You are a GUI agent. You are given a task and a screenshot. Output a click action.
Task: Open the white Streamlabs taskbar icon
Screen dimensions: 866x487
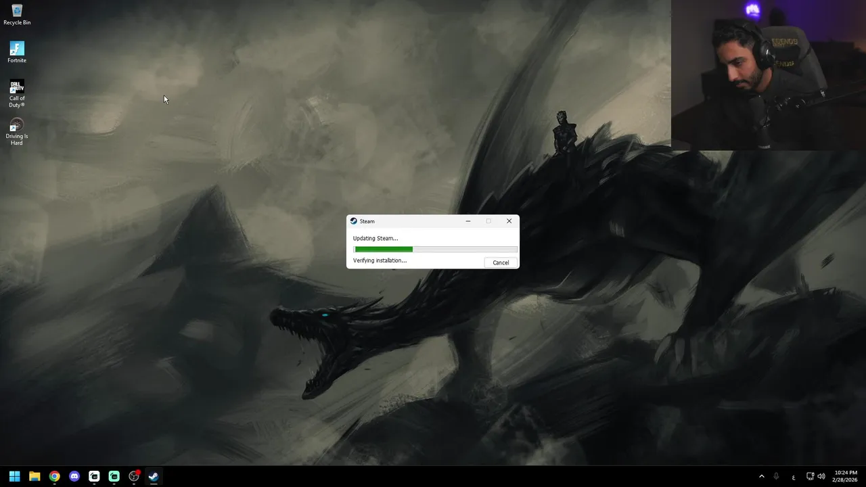(94, 476)
